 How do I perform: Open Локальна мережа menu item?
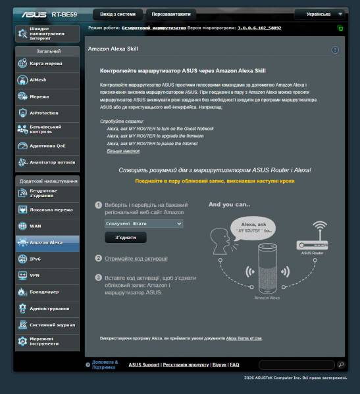click(47, 209)
